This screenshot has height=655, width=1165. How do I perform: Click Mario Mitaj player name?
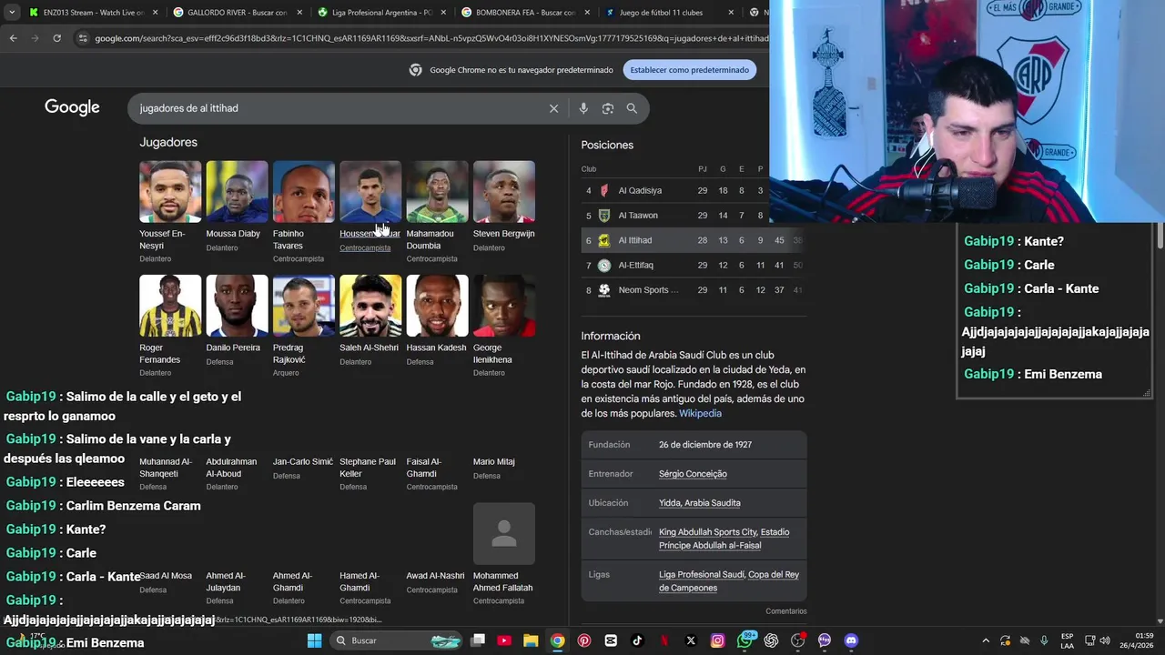pos(494,461)
